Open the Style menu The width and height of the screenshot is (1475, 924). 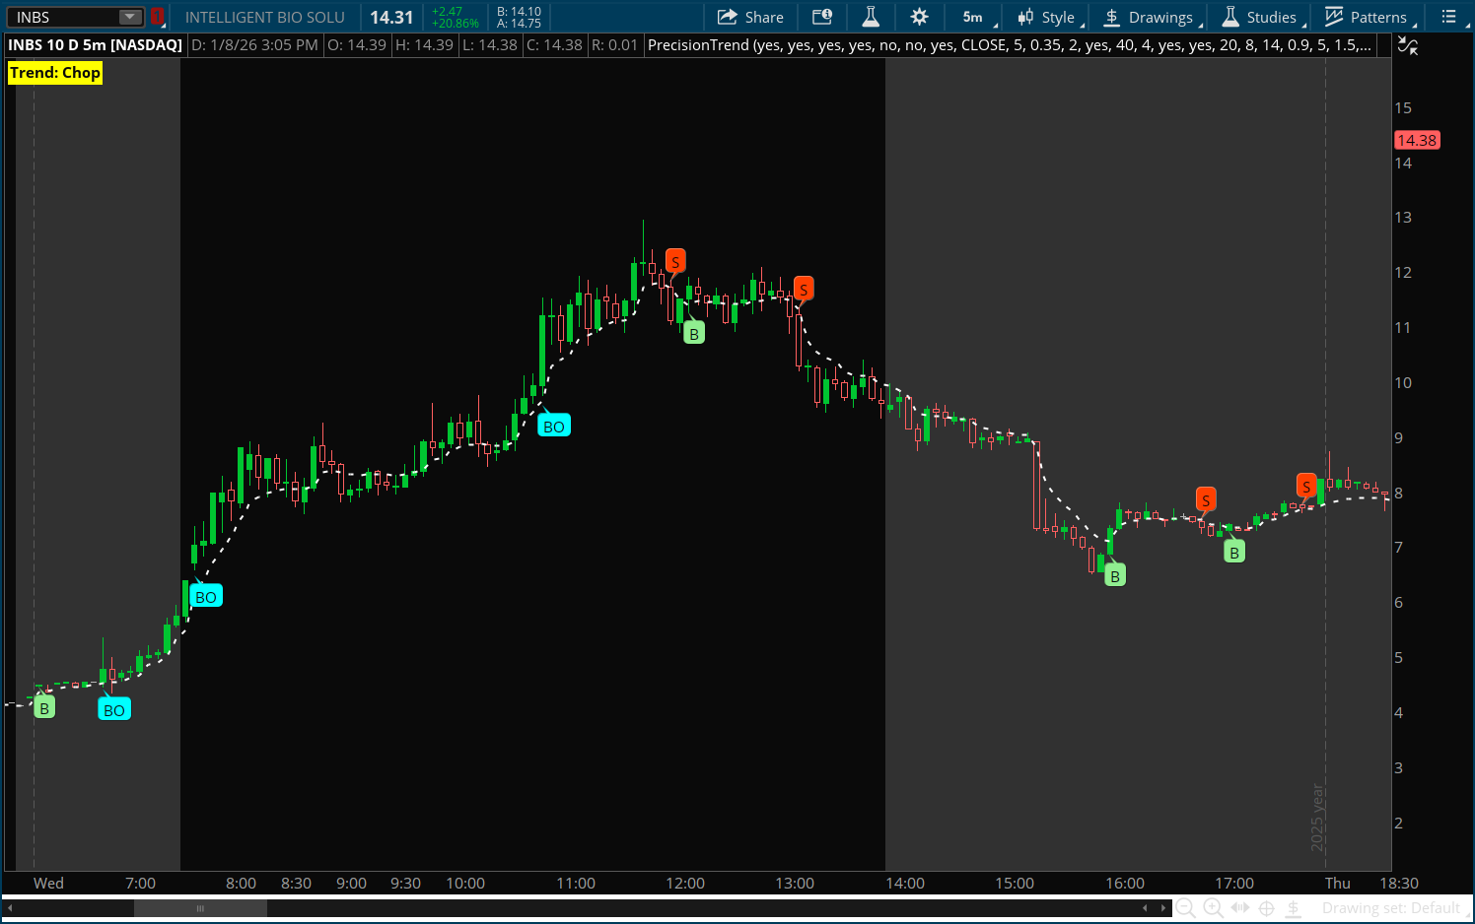[1048, 17]
